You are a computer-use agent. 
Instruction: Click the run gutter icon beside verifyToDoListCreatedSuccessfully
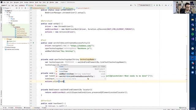point(33,43)
